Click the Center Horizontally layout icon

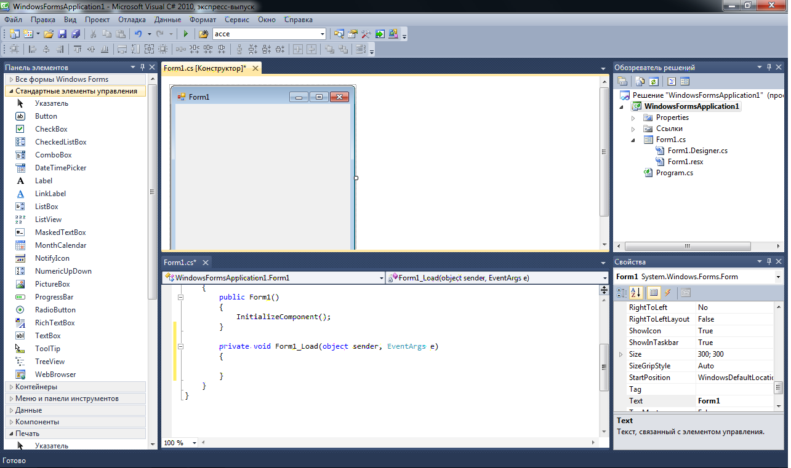click(299, 49)
